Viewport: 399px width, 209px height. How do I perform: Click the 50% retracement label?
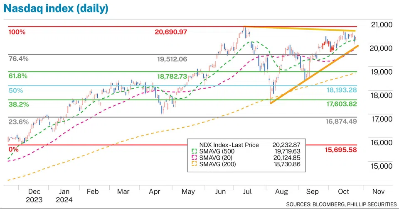[15, 90]
